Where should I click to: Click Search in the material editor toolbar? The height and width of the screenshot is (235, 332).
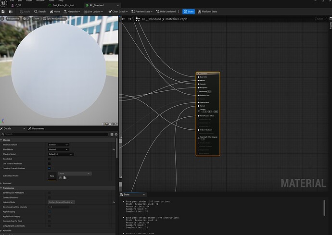click(40, 12)
